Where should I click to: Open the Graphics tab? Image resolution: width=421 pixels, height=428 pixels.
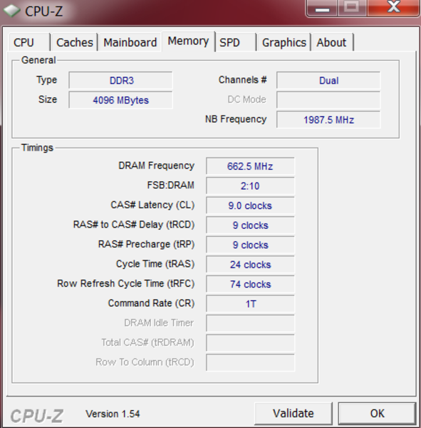click(x=284, y=42)
